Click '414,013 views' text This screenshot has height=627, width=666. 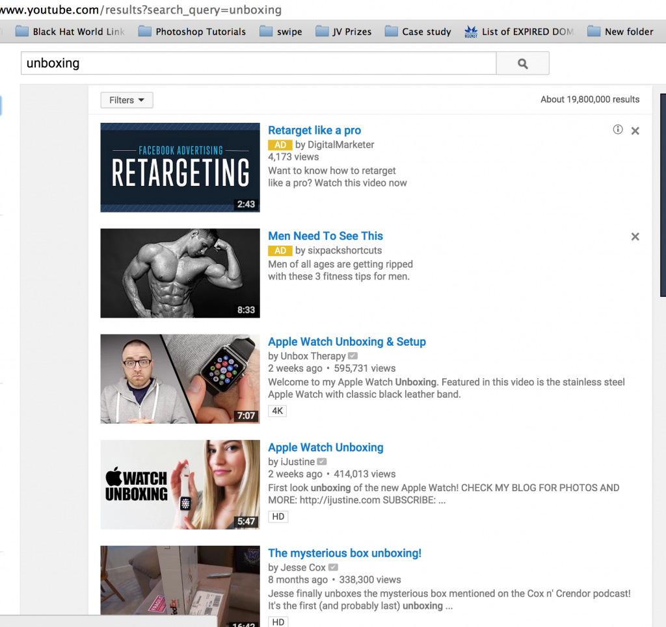point(365,474)
